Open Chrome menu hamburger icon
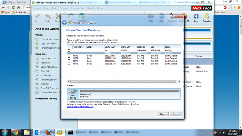 click(x=239, y=7)
